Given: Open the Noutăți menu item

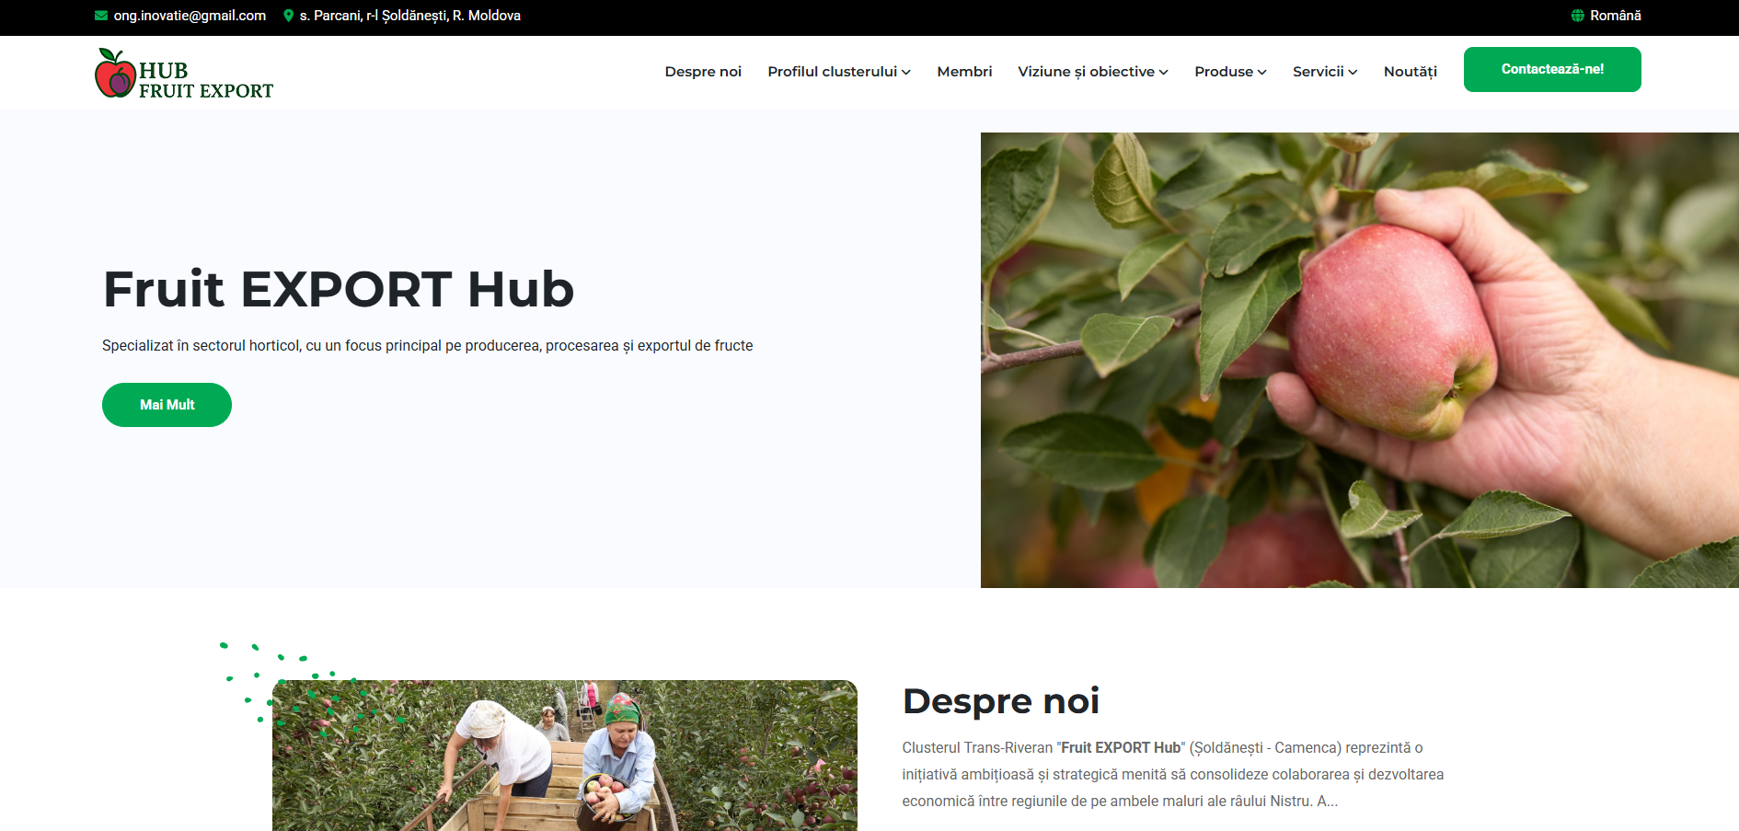Looking at the screenshot, I should click(1411, 72).
